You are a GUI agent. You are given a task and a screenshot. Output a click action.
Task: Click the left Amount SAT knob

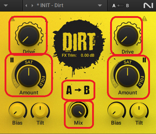(29, 76)
